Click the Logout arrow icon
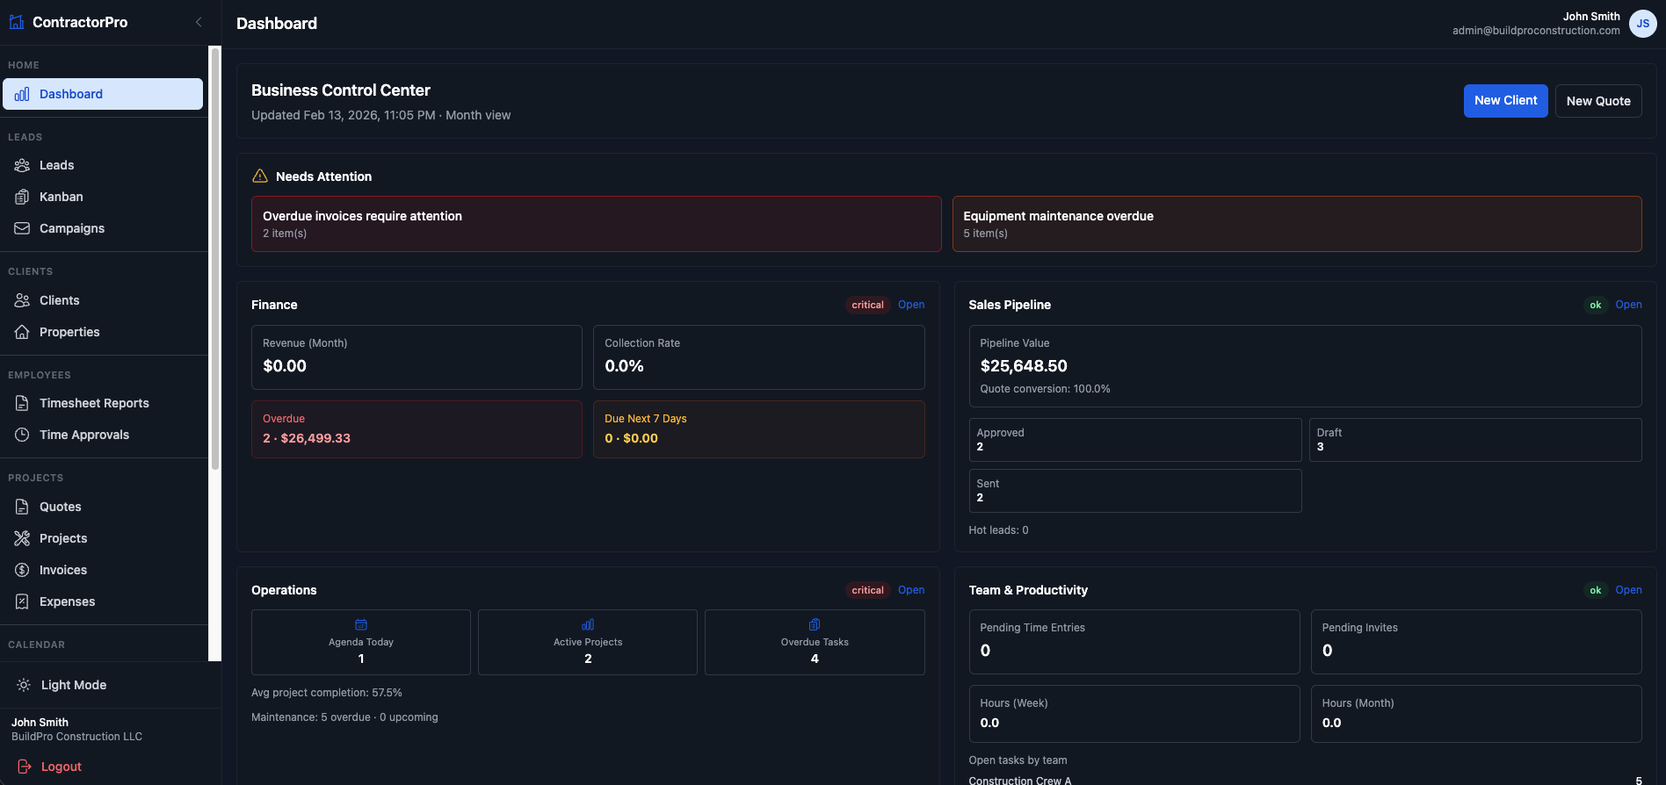Image resolution: width=1666 pixels, height=785 pixels. (24, 767)
